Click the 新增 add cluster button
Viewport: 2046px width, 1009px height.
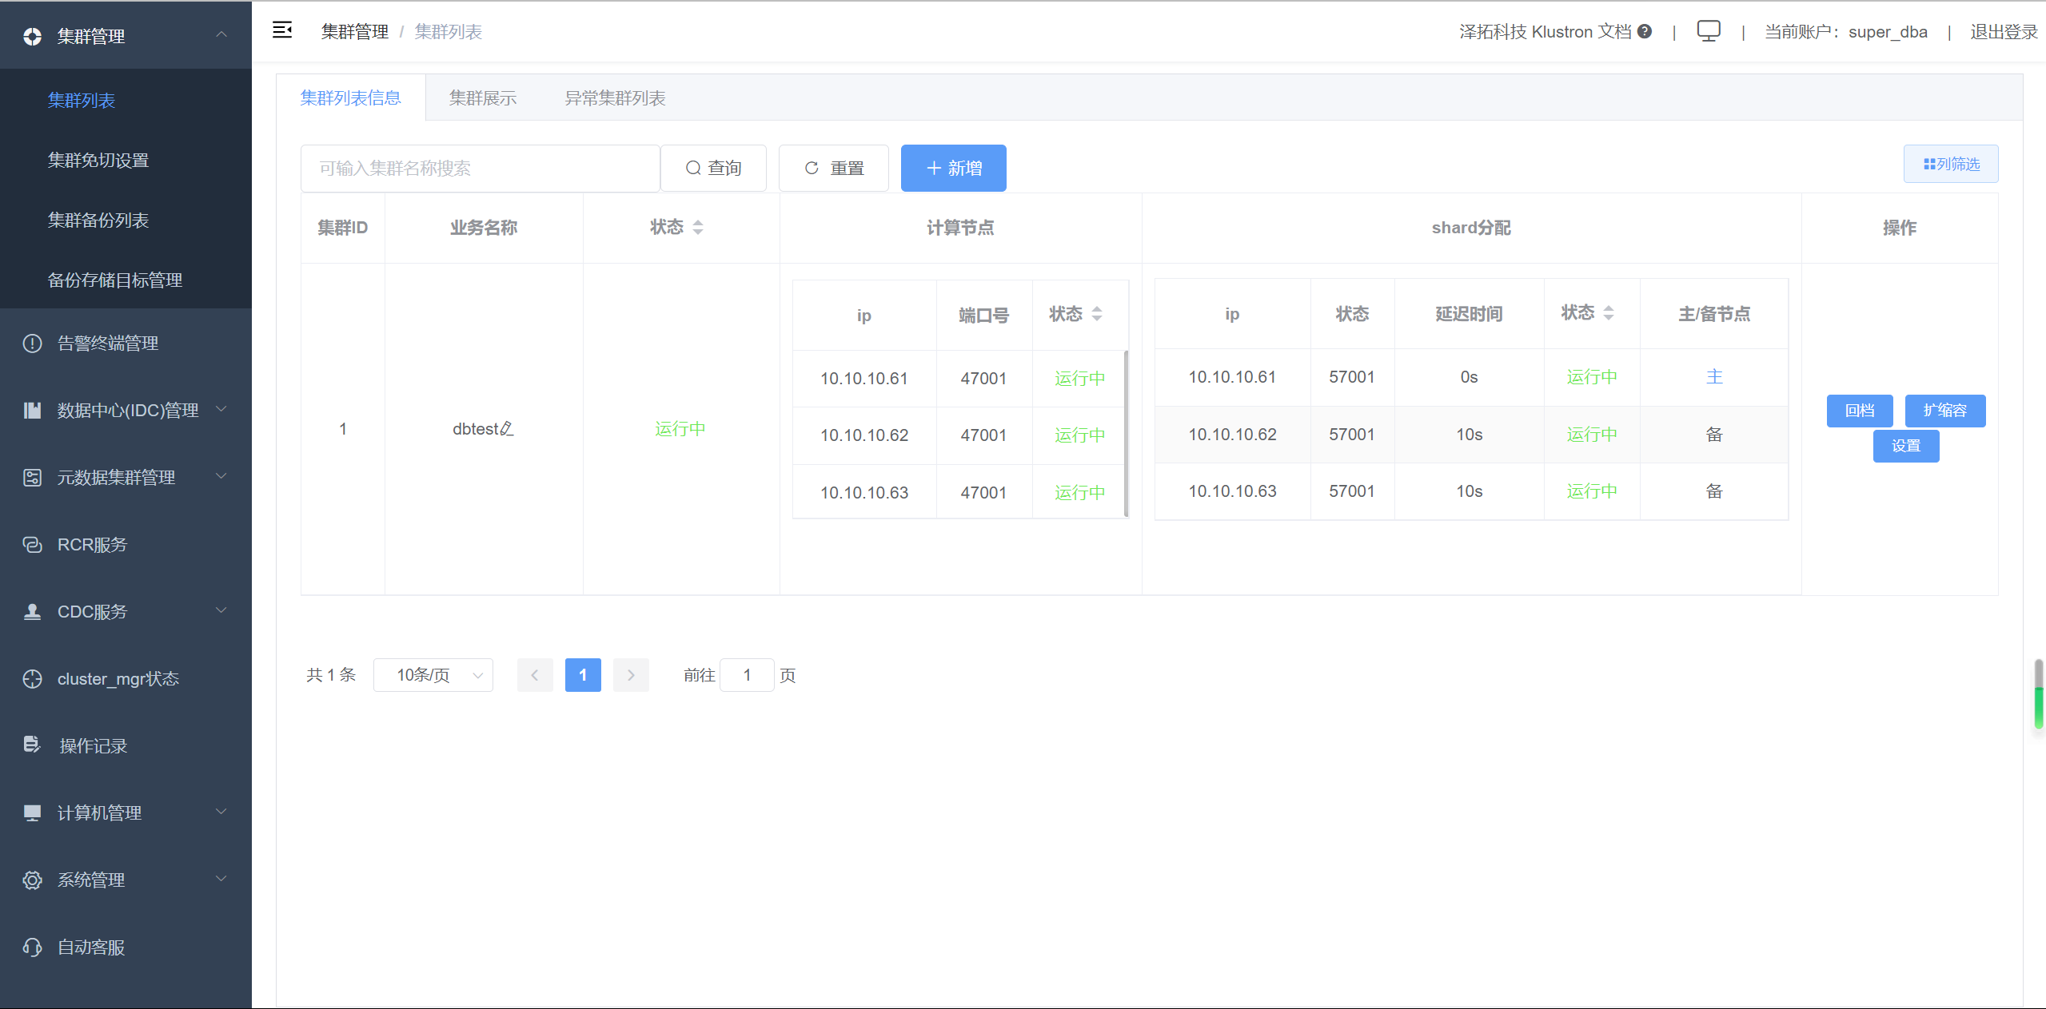pyautogui.click(x=953, y=169)
